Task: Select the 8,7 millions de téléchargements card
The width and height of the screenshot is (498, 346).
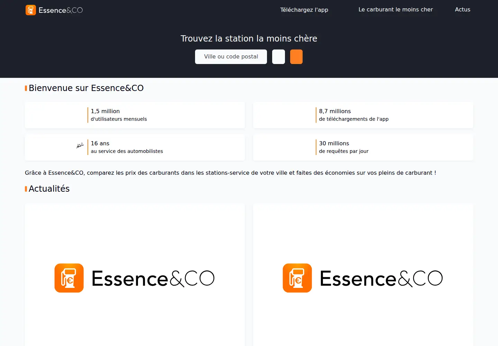Action: [x=363, y=115]
